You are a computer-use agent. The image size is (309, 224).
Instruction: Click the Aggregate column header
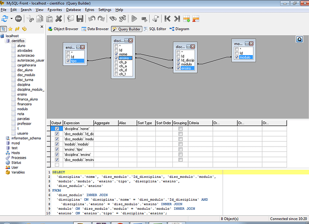point(106,123)
